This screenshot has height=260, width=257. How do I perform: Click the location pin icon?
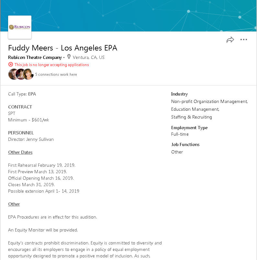click(69, 57)
